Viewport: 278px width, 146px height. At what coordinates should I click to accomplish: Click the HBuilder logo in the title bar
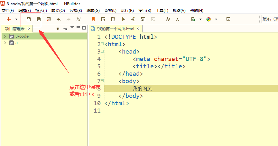point(3,3)
